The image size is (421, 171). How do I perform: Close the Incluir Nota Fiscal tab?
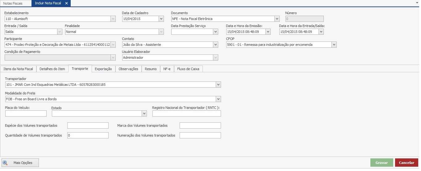pyautogui.click(x=66, y=3)
